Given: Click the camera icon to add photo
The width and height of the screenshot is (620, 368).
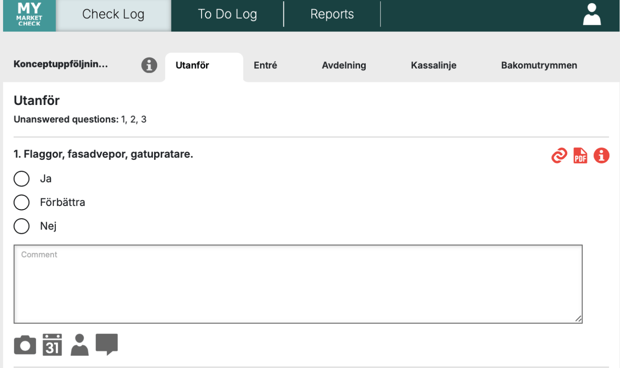Looking at the screenshot, I should [x=25, y=345].
